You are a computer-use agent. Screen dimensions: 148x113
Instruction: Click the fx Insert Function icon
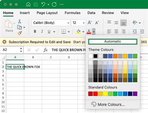(46, 50)
